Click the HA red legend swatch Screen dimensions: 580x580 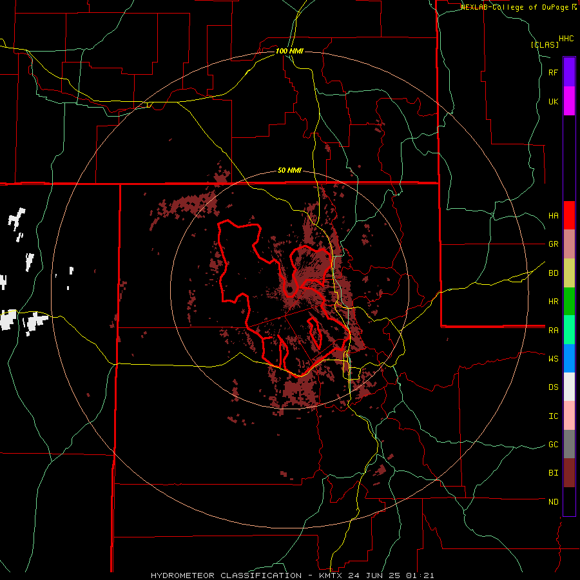tap(569, 215)
